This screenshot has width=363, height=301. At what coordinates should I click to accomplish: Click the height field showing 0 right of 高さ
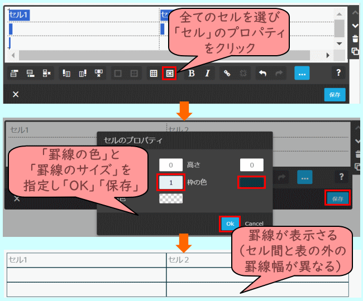click(252, 165)
